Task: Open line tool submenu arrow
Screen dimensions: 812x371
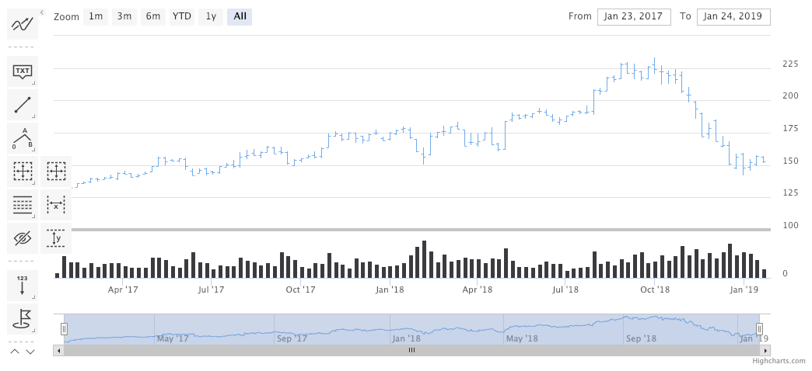Action: click(x=33, y=116)
